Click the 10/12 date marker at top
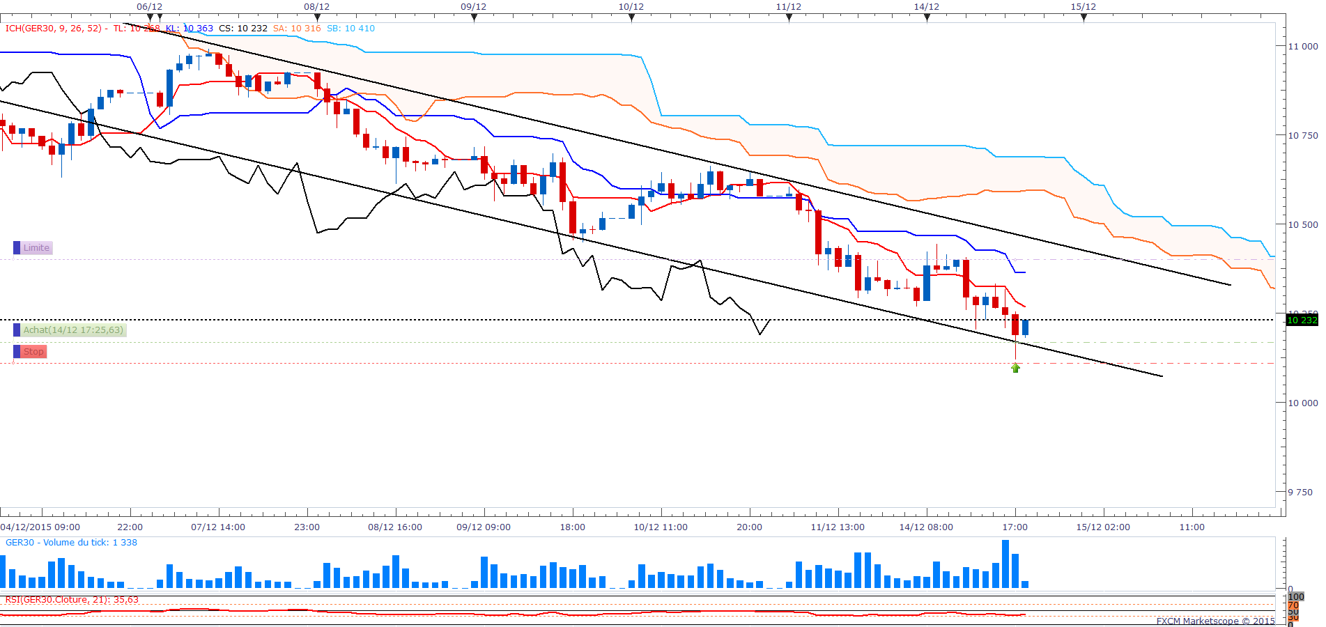This screenshot has width=1326, height=627. pos(631,7)
